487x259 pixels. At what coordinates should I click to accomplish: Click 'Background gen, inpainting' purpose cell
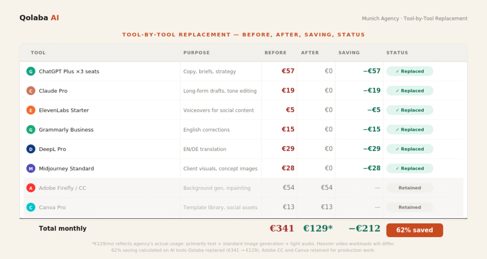pyautogui.click(x=217, y=188)
